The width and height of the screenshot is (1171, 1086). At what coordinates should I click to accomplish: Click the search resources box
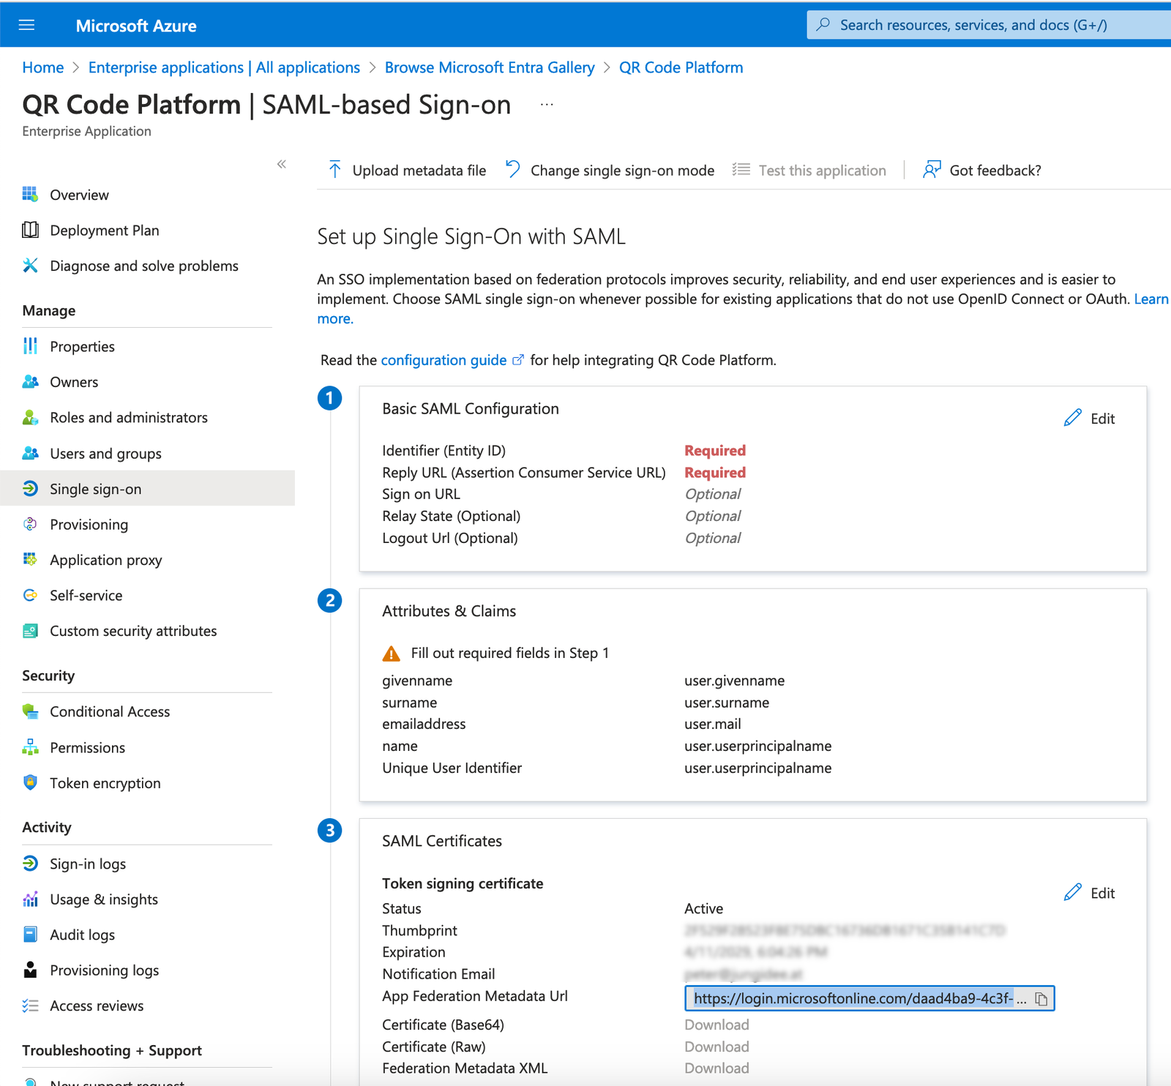(989, 25)
